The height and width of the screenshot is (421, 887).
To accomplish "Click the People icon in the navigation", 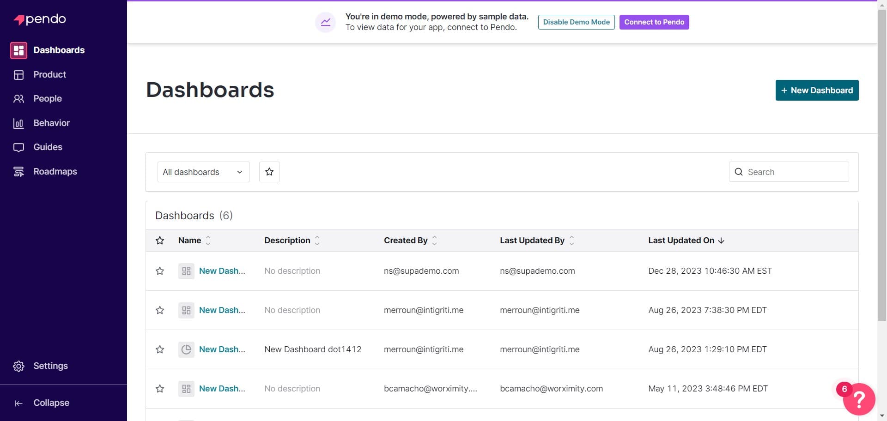I will click(x=18, y=98).
